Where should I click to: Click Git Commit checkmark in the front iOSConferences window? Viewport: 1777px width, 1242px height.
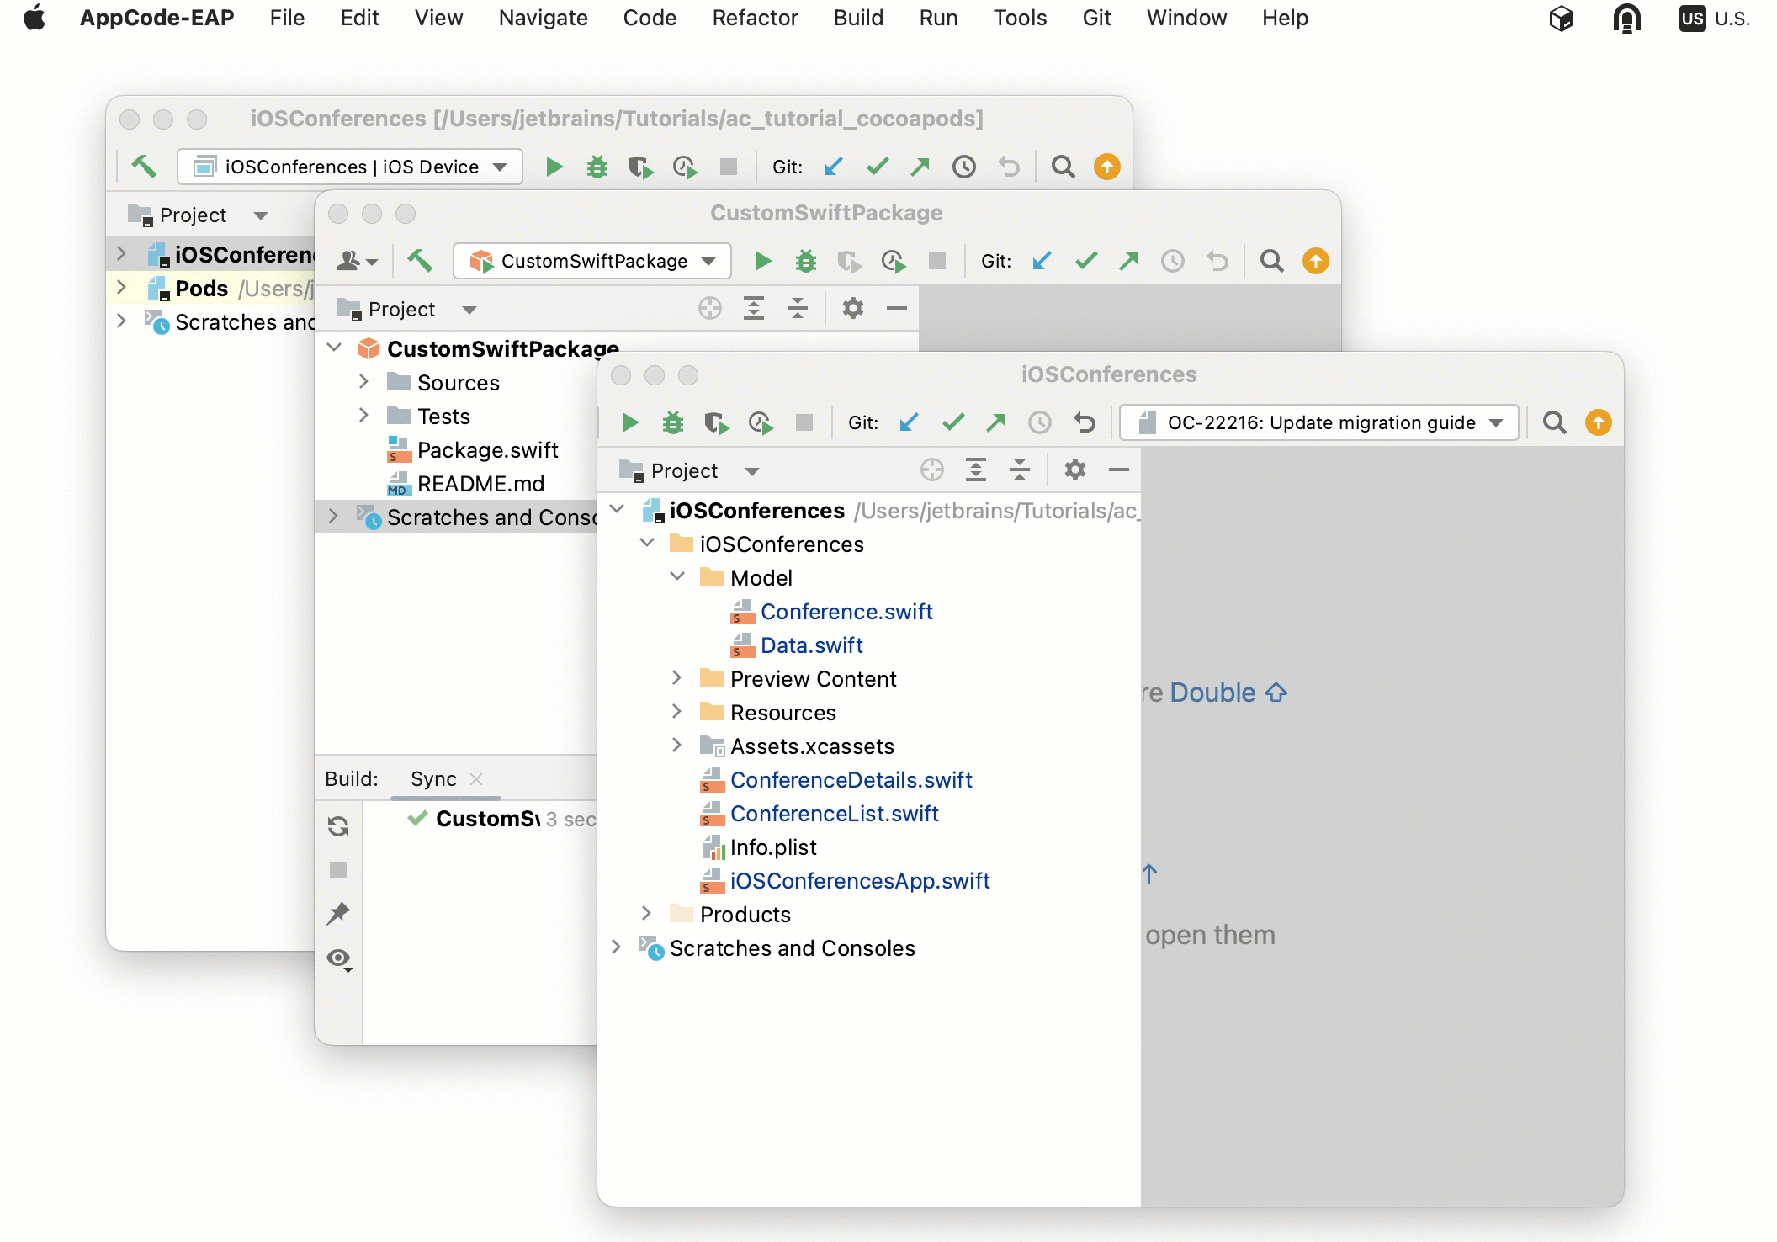tap(953, 422)
